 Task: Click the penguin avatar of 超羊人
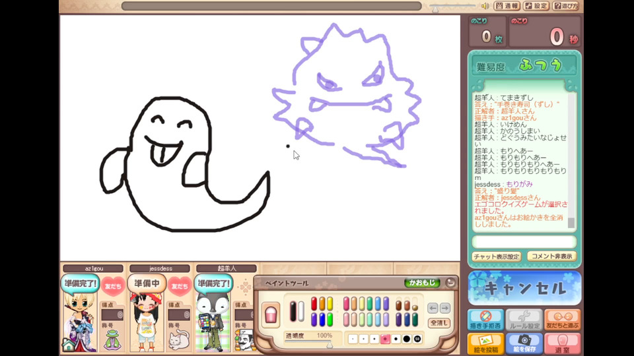point(213,322)
